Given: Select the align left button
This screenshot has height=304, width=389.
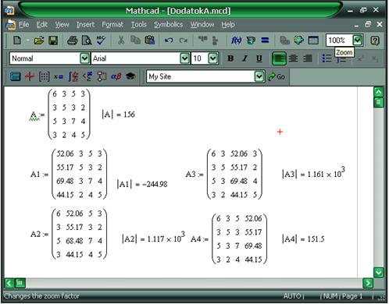Looking at the screenshot, I should tap(279, 58).
